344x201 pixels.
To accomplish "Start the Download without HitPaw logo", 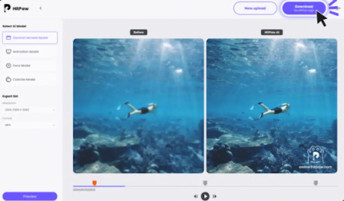I will [x=303, y=8].
